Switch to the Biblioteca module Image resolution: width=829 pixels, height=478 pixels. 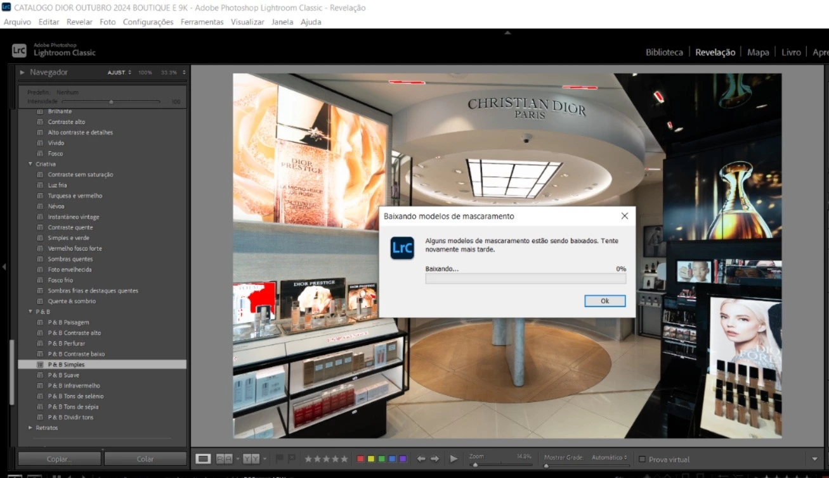[x=664, y=52]
